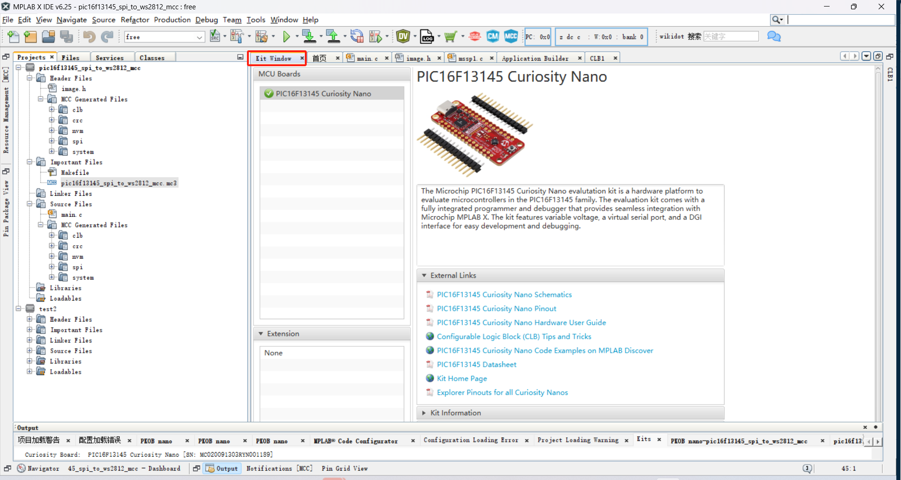Open the PIC16F13145 Datasheet link
The image size is (901, 480).
click(x=477, y=364)
